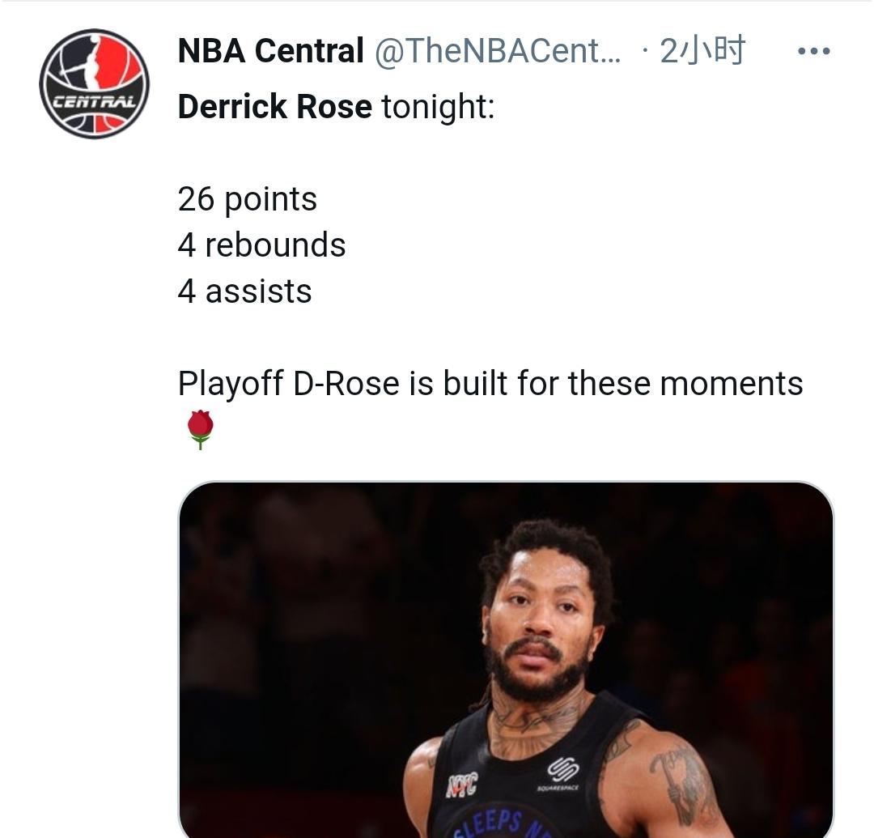Visit the @TheNBACent handle link
Screen dimensions: 874x838
(x=497, y=52)
